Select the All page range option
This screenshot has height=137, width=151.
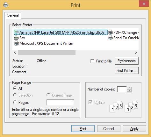(x=15, y=88)
